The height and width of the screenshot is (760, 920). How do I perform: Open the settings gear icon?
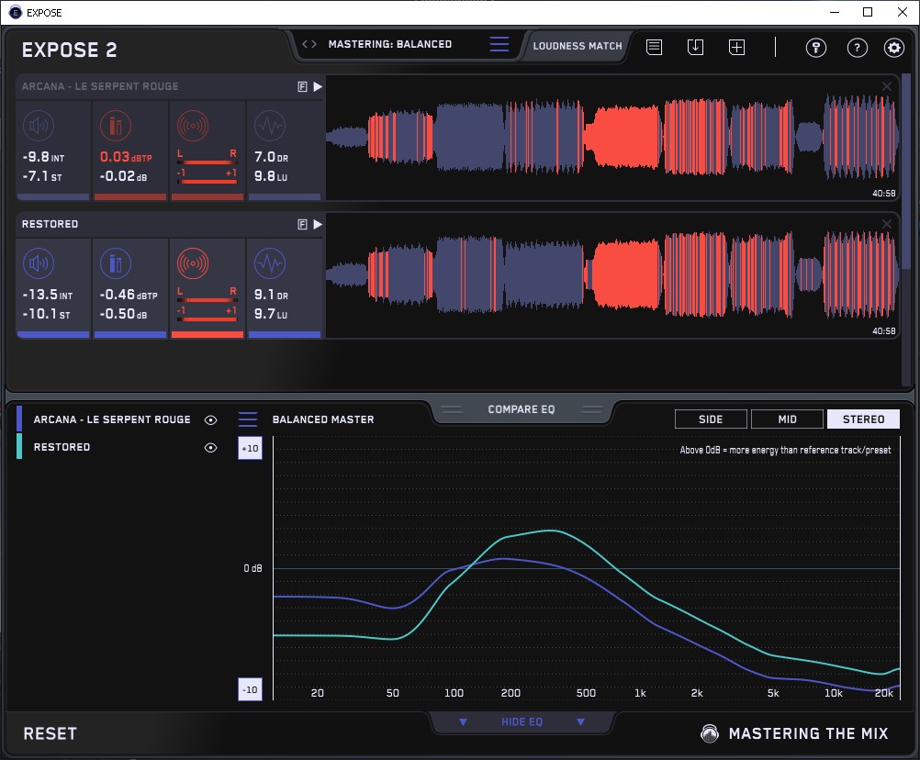(x=894, y=47)
